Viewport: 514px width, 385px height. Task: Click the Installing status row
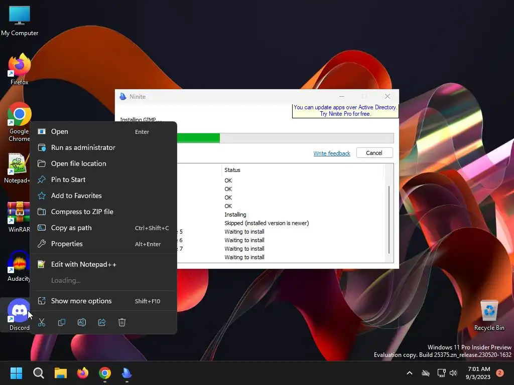pos(235,215)
